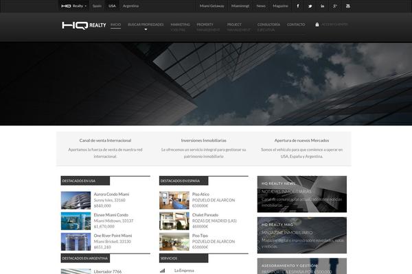The height and width of the screenshot is (274, 412).
Task: Click the Piso Atico title
Action: point(201,195)
